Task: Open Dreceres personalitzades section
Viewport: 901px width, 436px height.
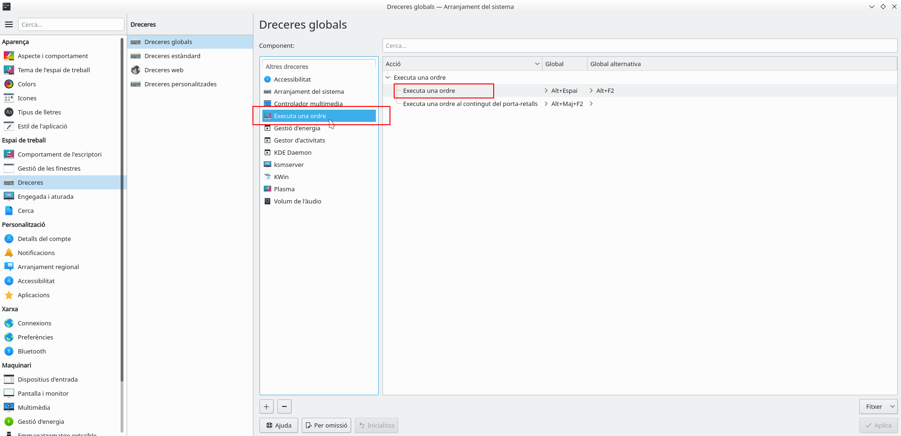Action: click(x=180, y=84)
